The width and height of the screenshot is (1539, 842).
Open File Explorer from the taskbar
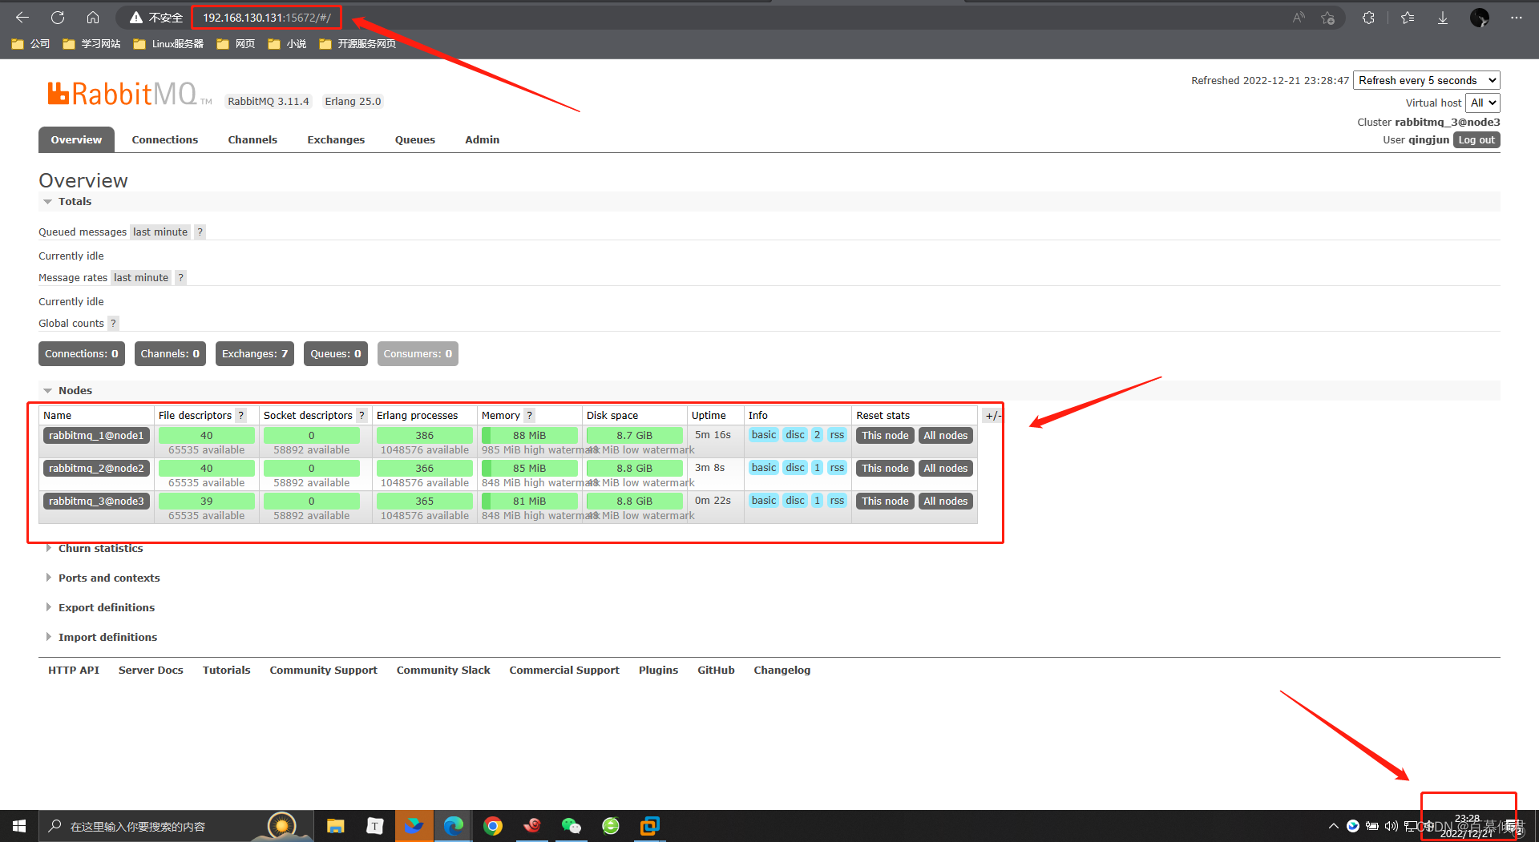[x=335, y=826]
